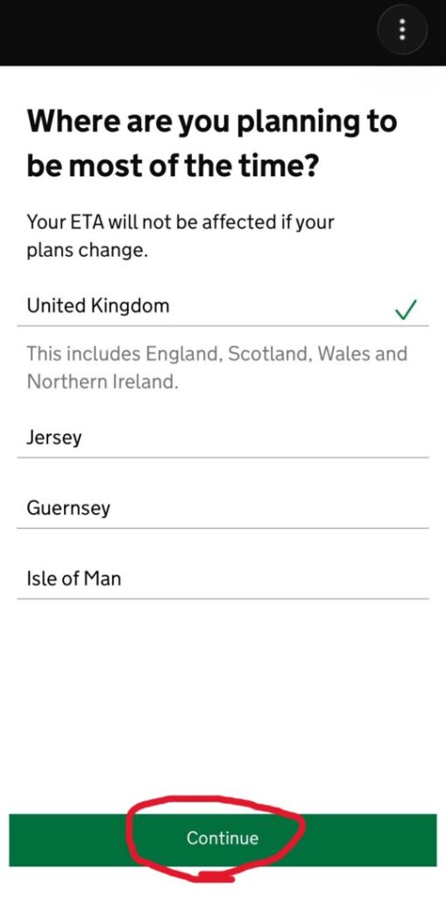Click the 'plans change.' text line
This screenshot has width=446, height=898.
87,251
